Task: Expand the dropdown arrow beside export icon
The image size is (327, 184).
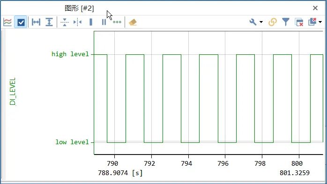Action: click(320, 22)
